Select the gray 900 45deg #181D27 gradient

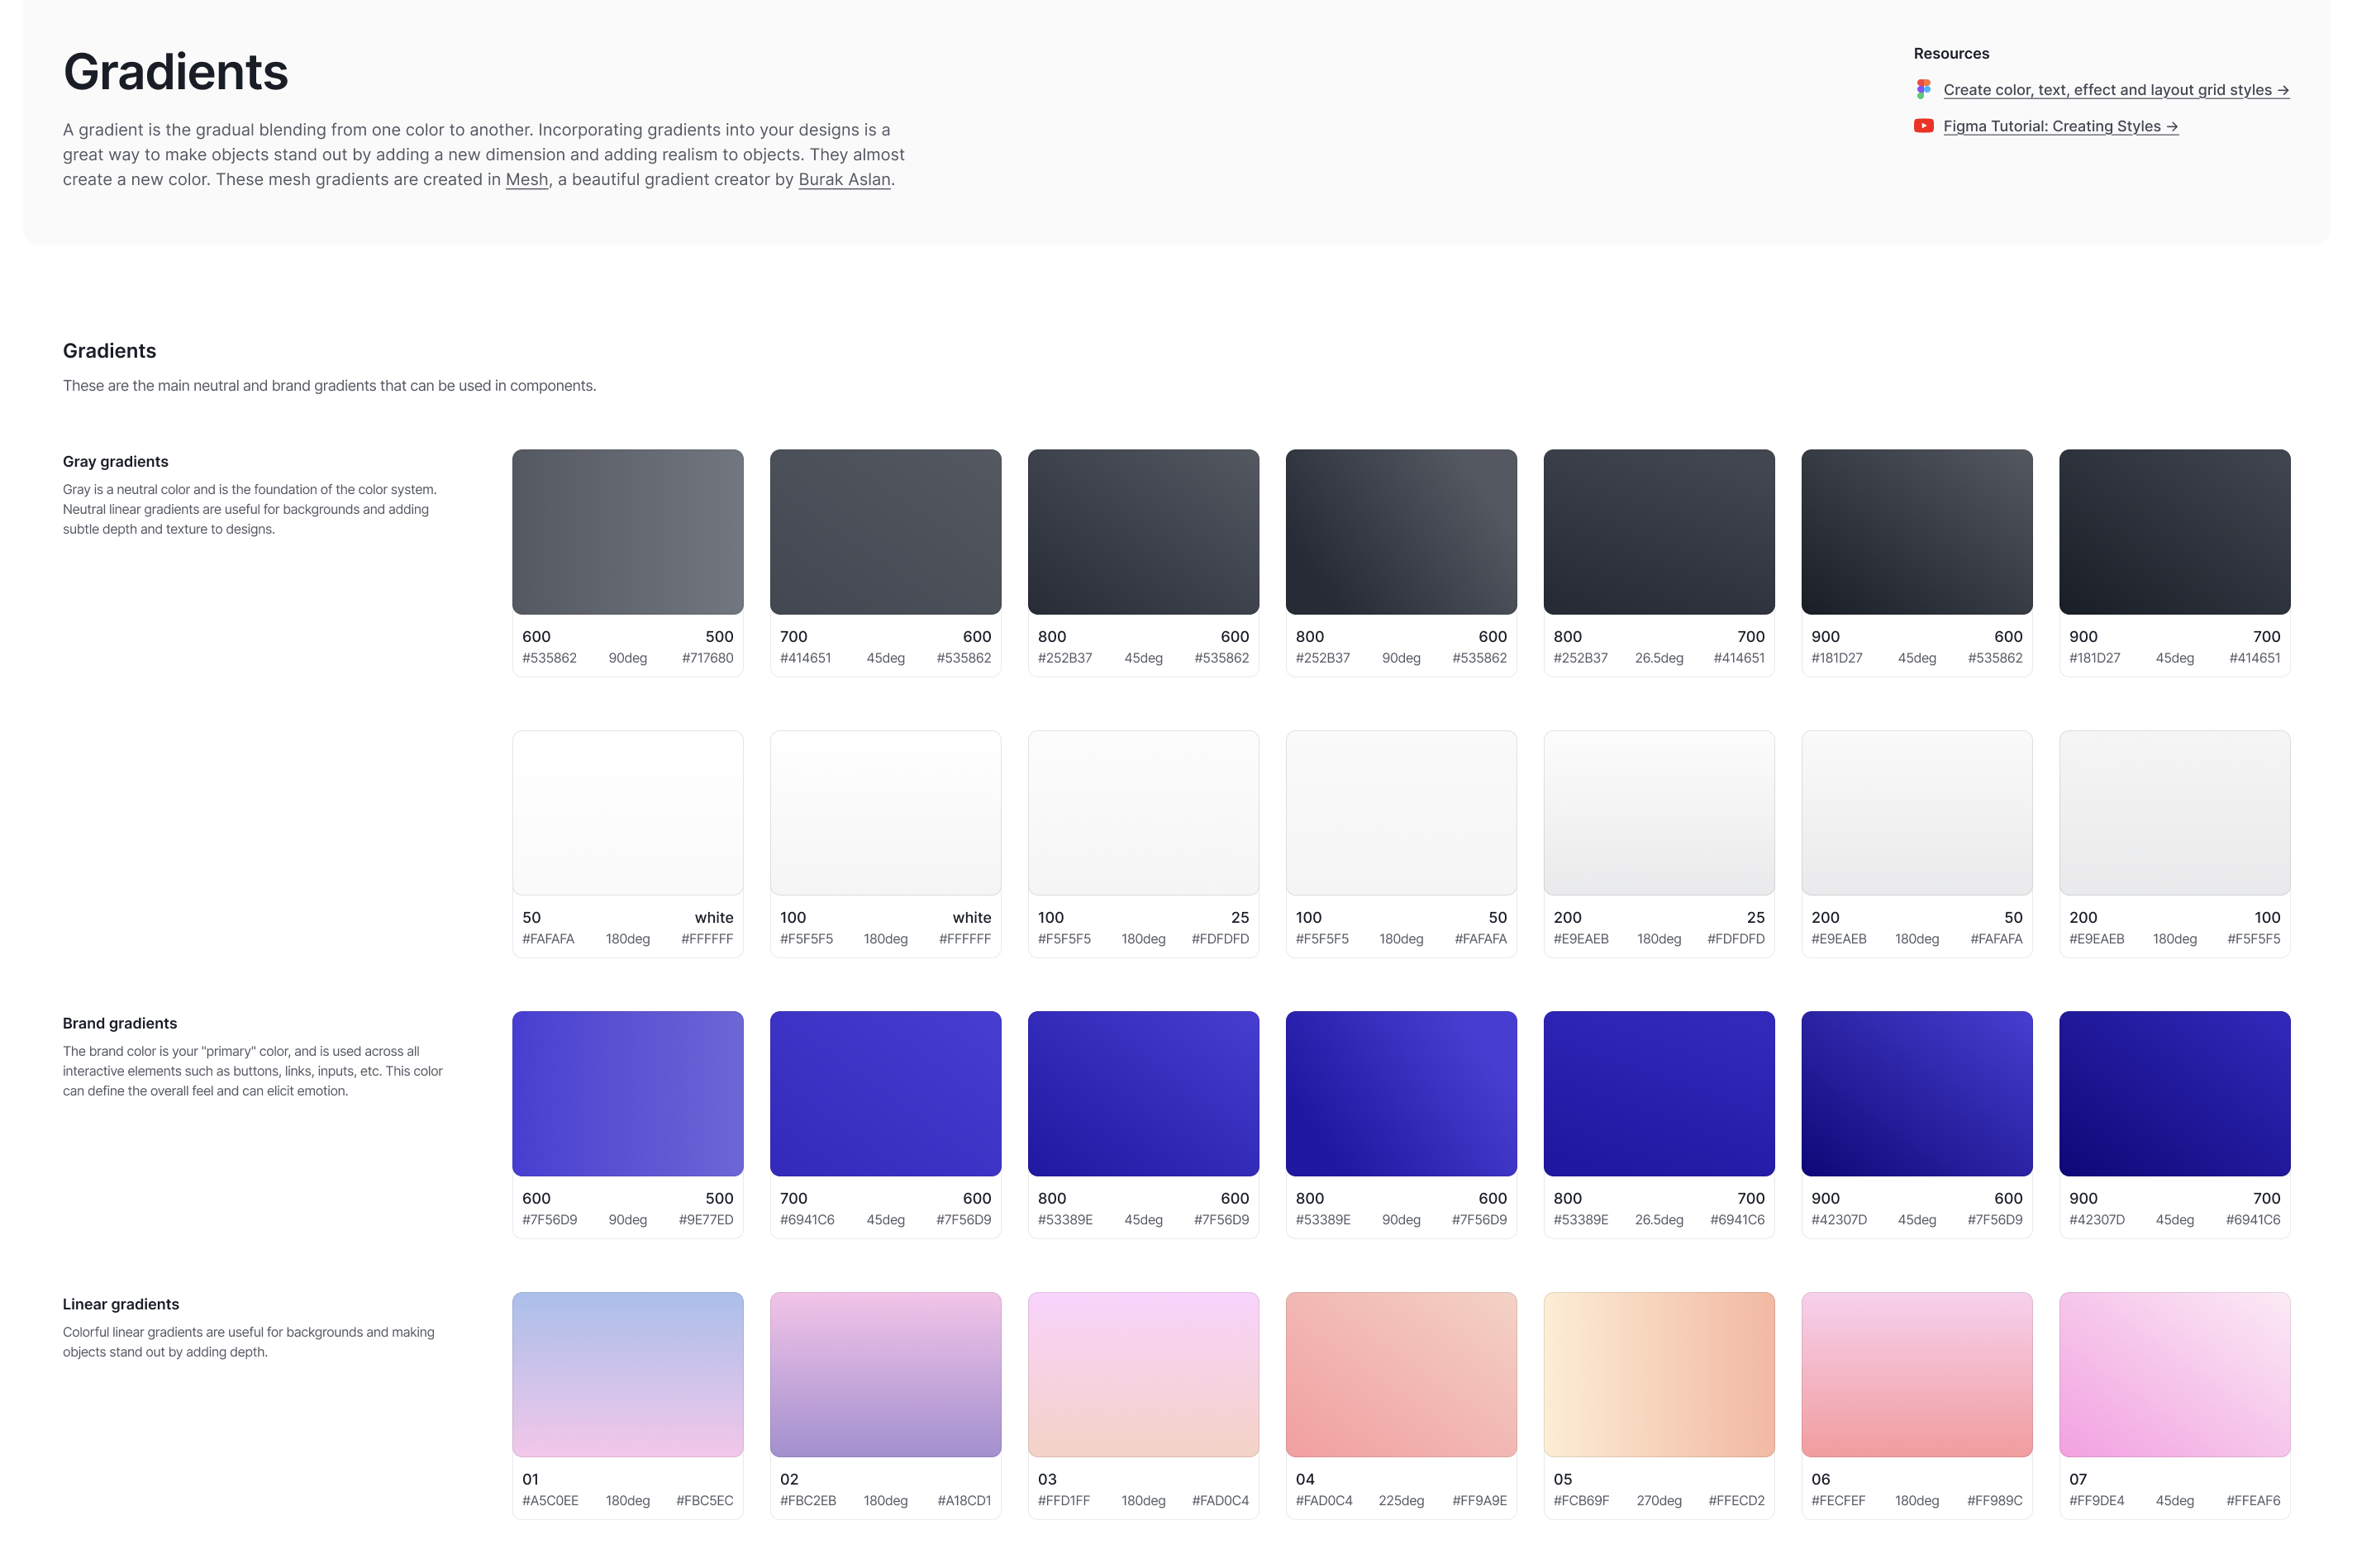pos(1916,531)
